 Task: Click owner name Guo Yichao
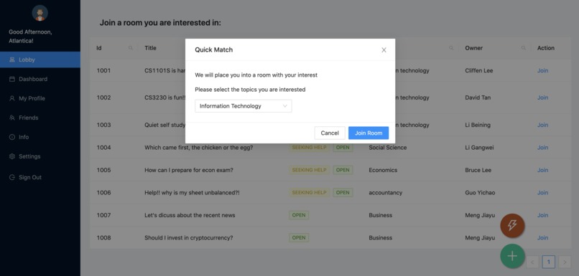pyautogui.click(x=480, y=193)
